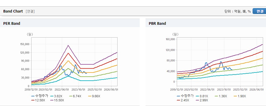Click the (원) unit label above PER chart
266x106 pixels.
[30, 34]
